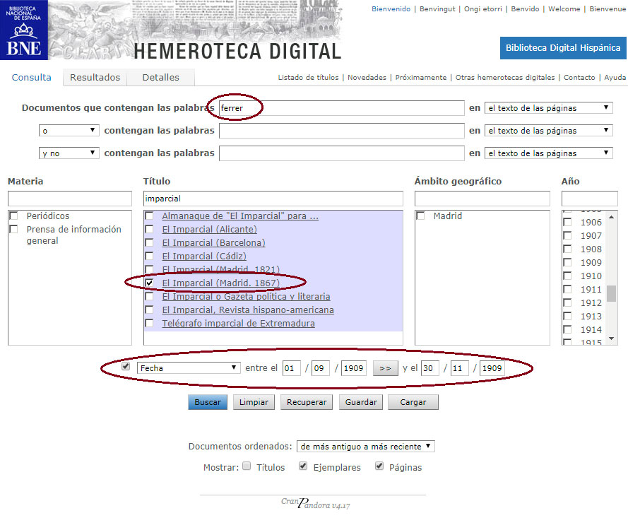This screenshot has height=518, width=628.
Task: Check the 1909 year checkbox
Action: click(x=567, y=262)
